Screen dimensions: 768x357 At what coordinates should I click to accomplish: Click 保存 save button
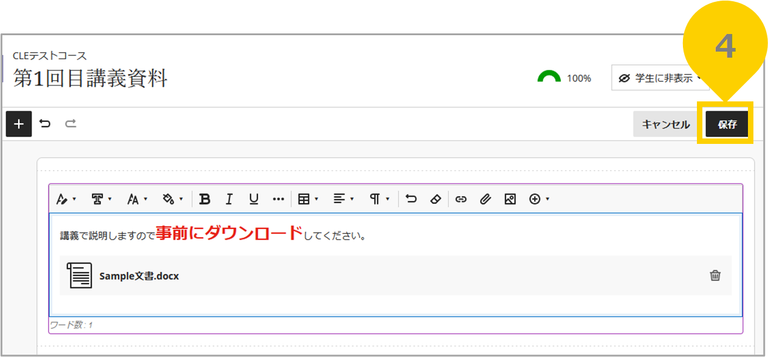click(x=727, y=124)
